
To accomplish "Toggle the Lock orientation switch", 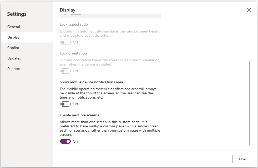I will [x=65, y=71].
